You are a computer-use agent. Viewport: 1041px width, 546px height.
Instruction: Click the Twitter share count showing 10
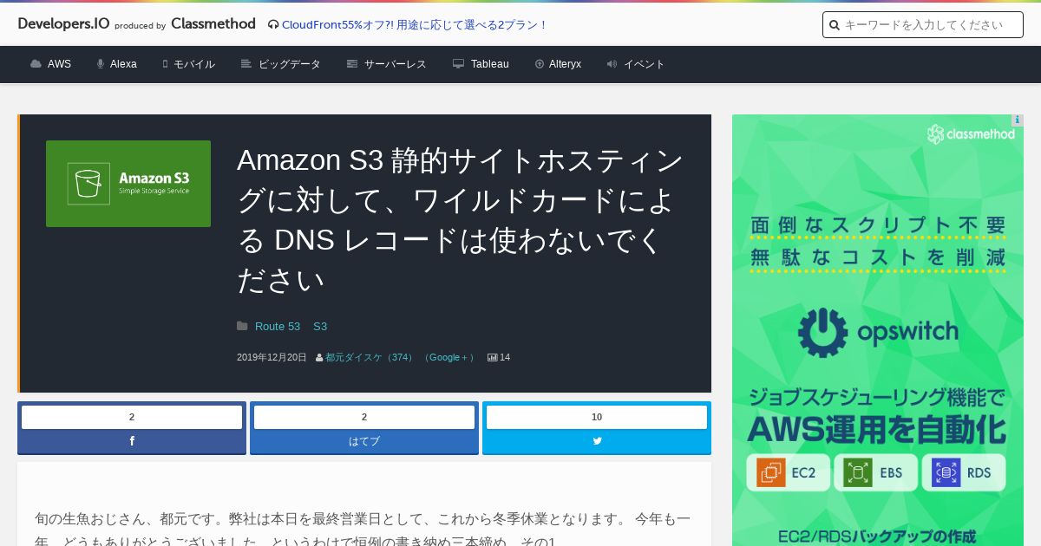click(x=597, y=417)
